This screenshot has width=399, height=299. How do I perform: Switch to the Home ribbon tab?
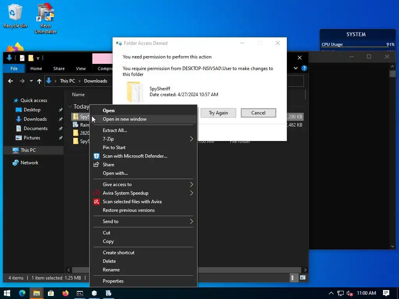[36, 69]
